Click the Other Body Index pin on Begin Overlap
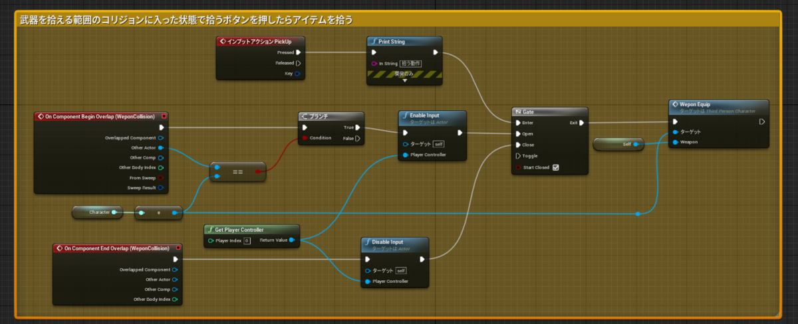798x324 pixels. coord(161,167)
